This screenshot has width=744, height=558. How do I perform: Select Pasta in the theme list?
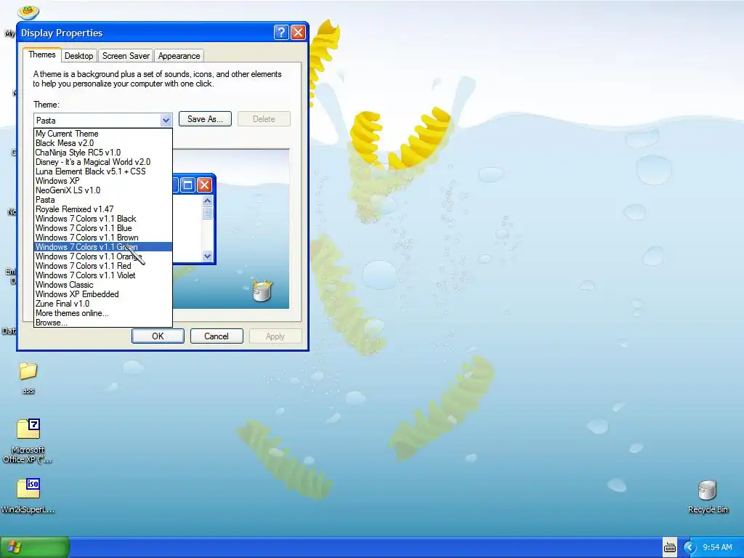point(103,200)
